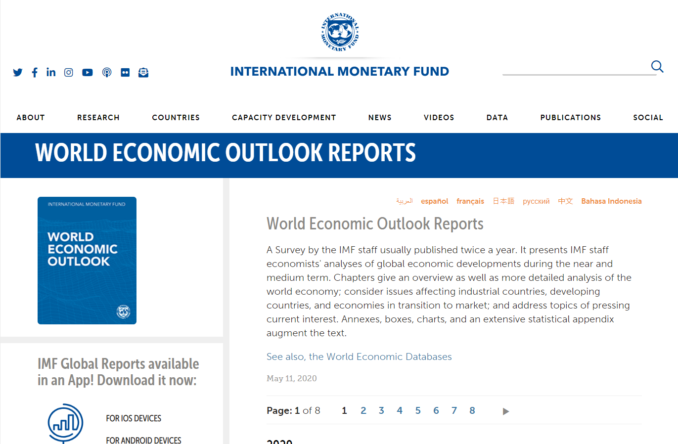Select current page 1 in pagination

(344, 410)
